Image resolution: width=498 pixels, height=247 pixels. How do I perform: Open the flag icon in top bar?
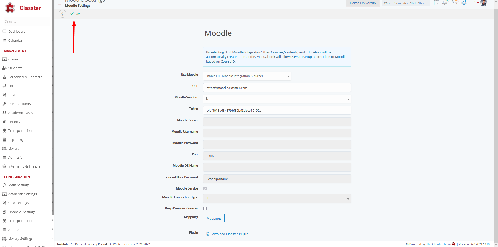coord(436,3)
